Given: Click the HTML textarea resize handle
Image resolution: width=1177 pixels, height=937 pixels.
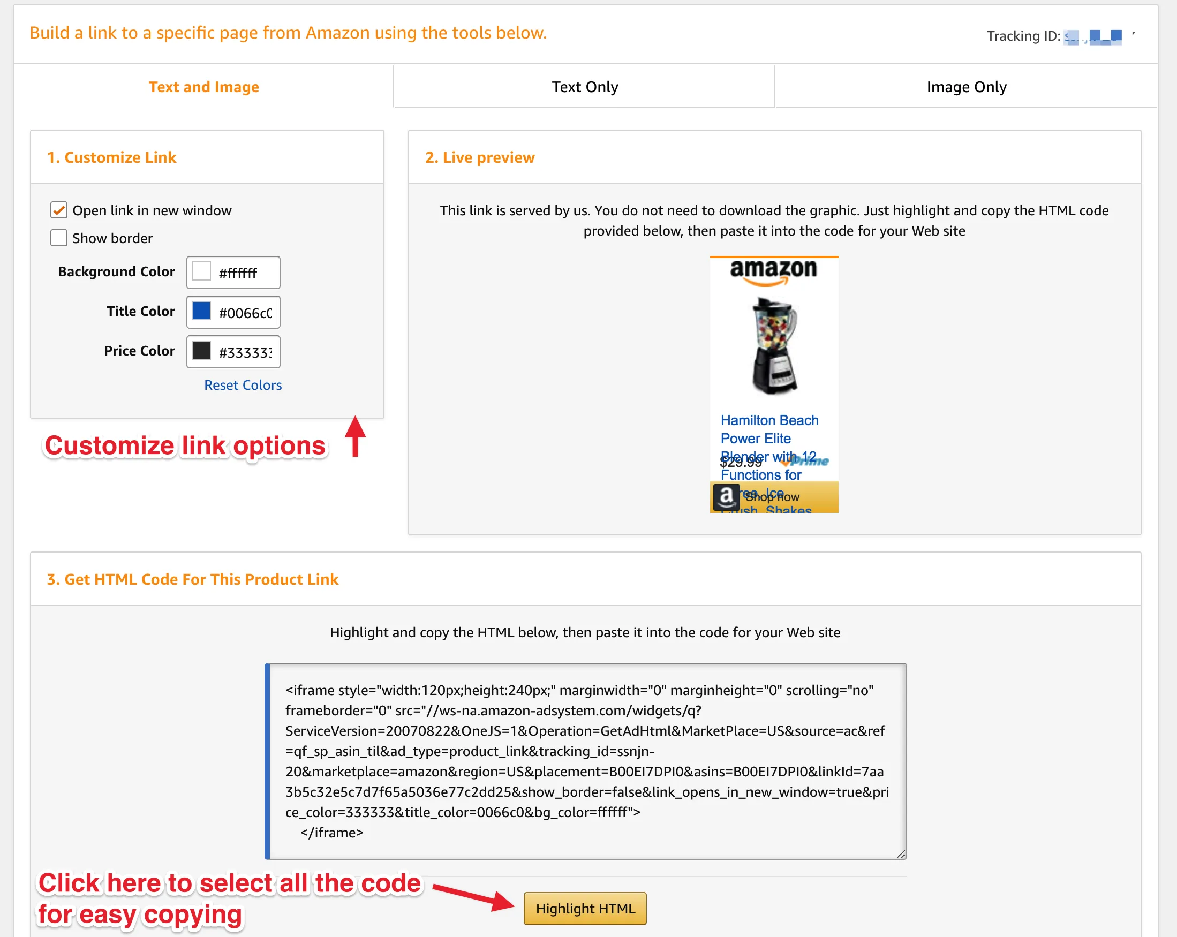Looking at the screenshot, I should pos(901,854).
